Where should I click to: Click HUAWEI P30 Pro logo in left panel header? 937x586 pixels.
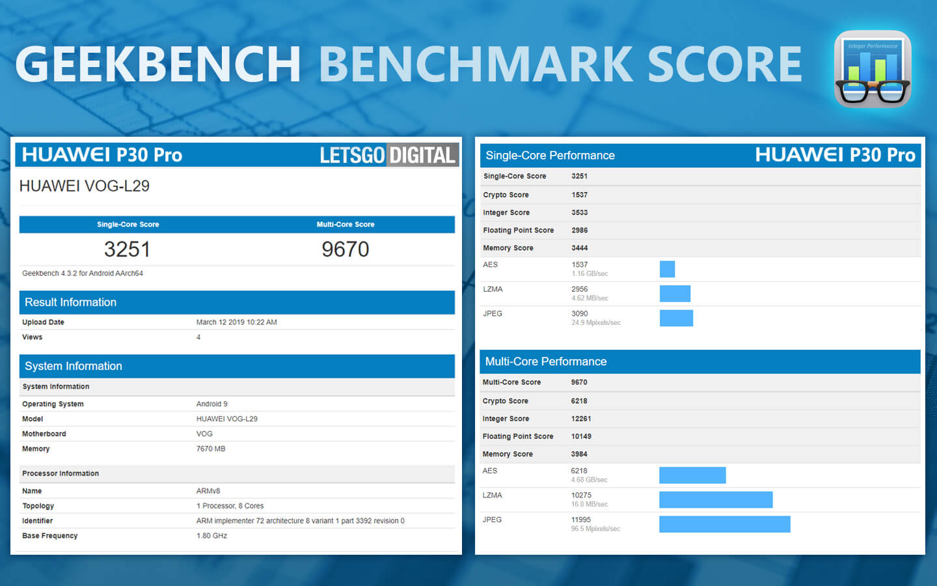point(102,155)
